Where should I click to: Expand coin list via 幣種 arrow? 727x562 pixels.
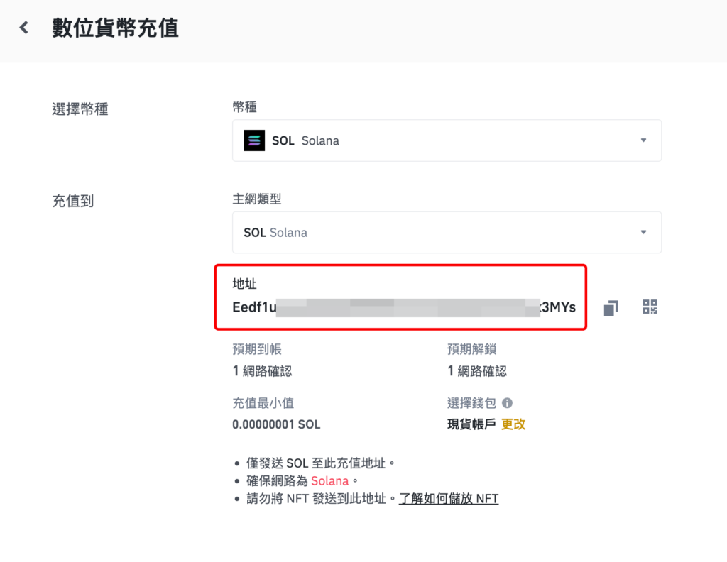pos(643,140)
